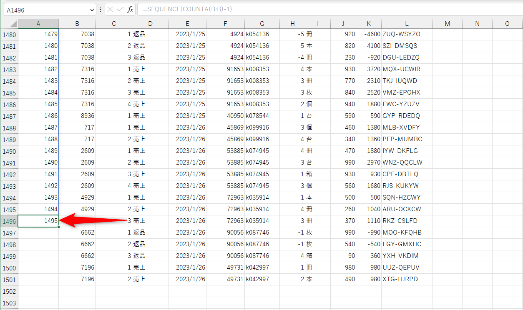Select column L header
523x310 pixels.
point(407,24)
